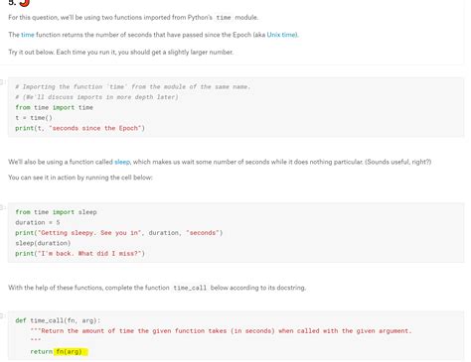Click the line 'duration = 5'
Screen dimensions: 471x362
38,222
